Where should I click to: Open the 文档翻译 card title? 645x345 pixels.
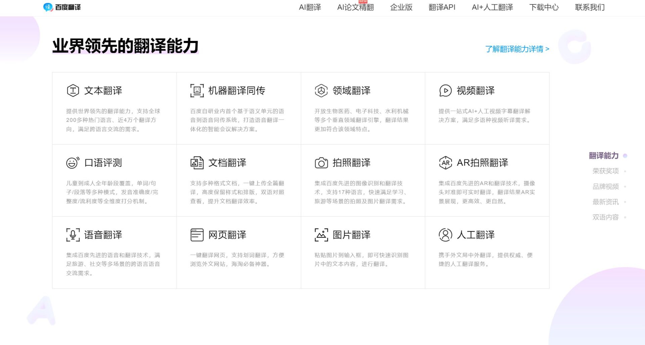[227, 163]
